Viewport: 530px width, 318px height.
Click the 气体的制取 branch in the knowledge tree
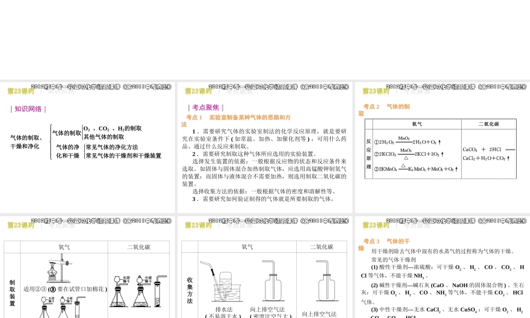pos(67,134)
